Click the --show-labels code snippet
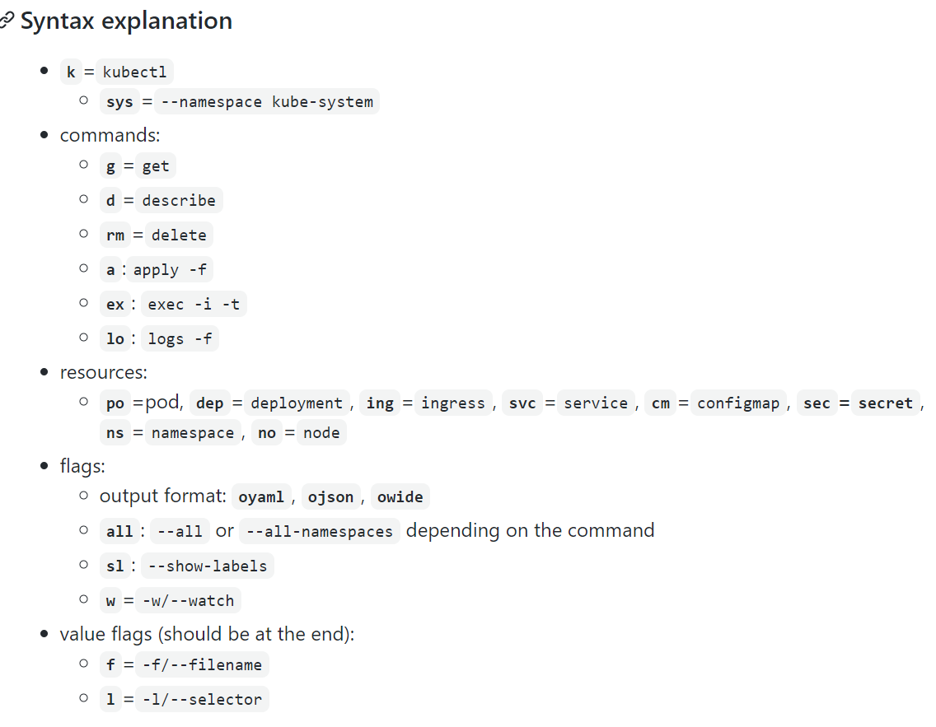This screenshot has width=936, height=727. [207, 566]
